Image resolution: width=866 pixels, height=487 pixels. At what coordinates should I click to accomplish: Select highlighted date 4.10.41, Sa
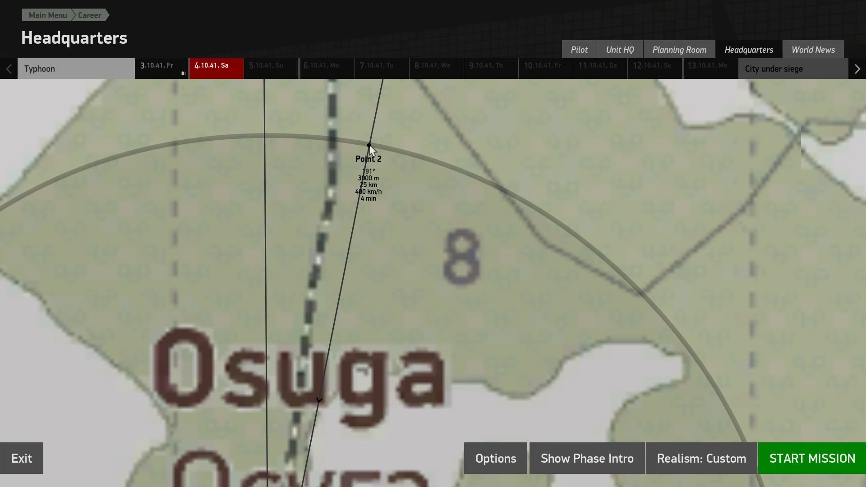(216, 69)
